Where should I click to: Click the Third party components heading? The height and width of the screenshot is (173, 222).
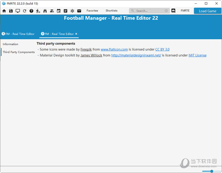(56, 44)
